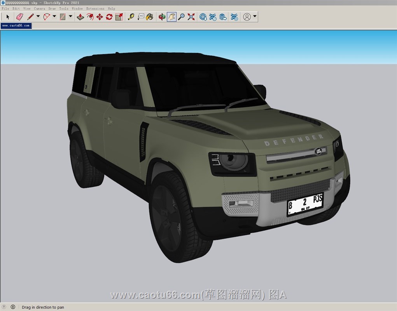Open the Arc tool dropdown arrow
This screenshot has height=311, width=397.
coord(54,16)
